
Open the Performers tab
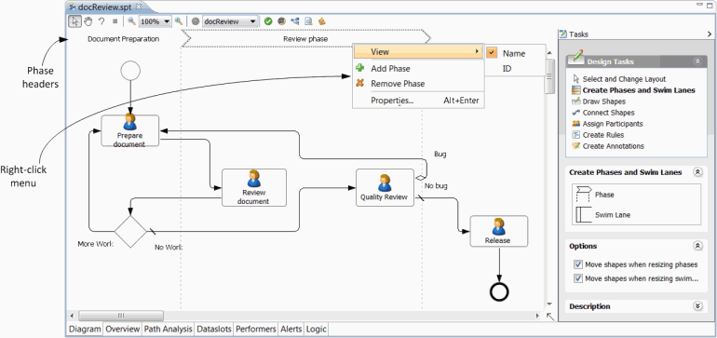(256, 329)
